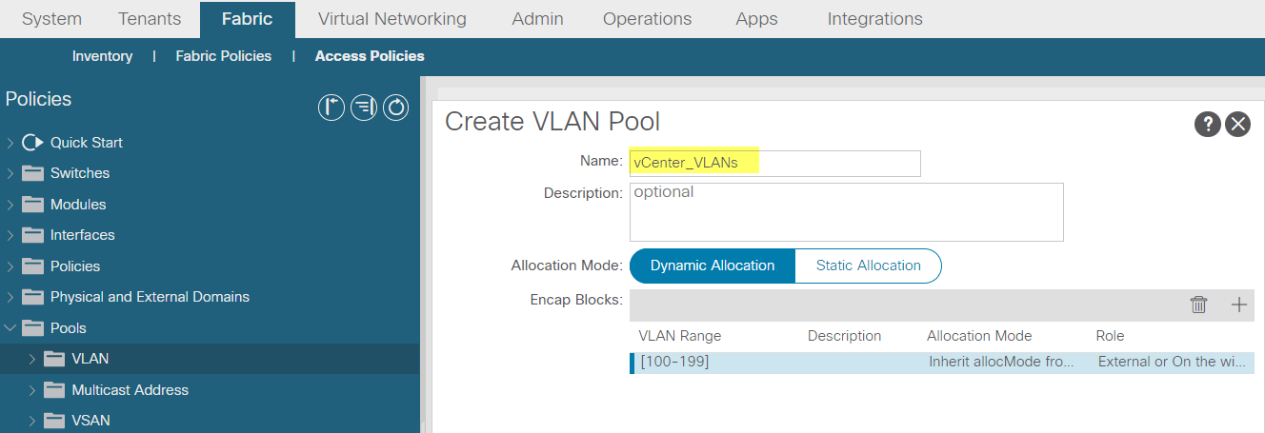
Task: Select Dynamic Allocation mode
Action: tap(712, 266)
